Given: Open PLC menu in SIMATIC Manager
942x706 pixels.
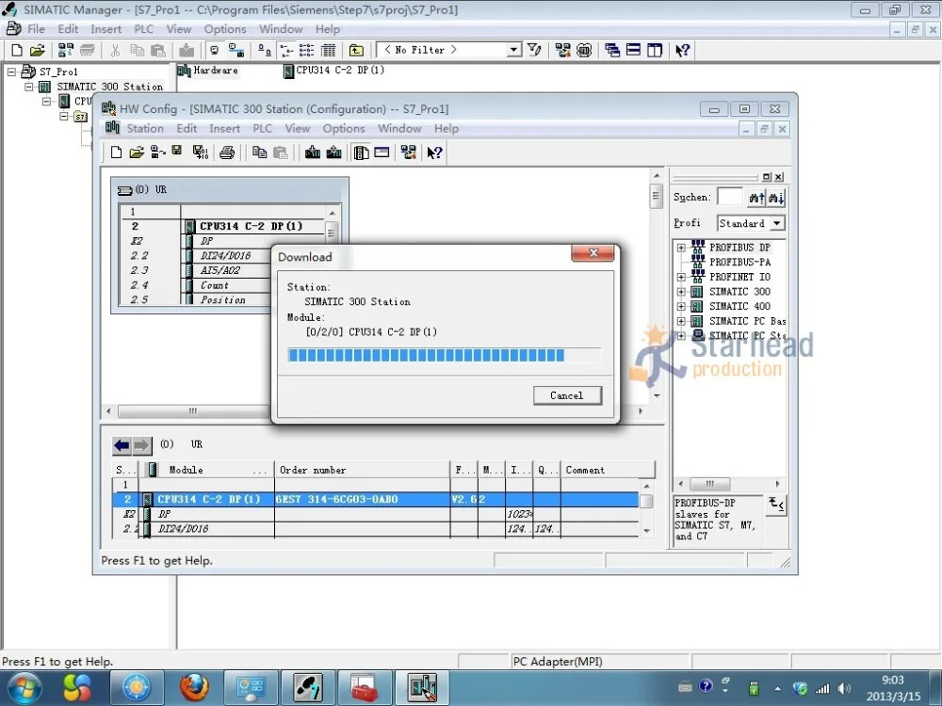Looking at the screenshot, I should [143, 29].
